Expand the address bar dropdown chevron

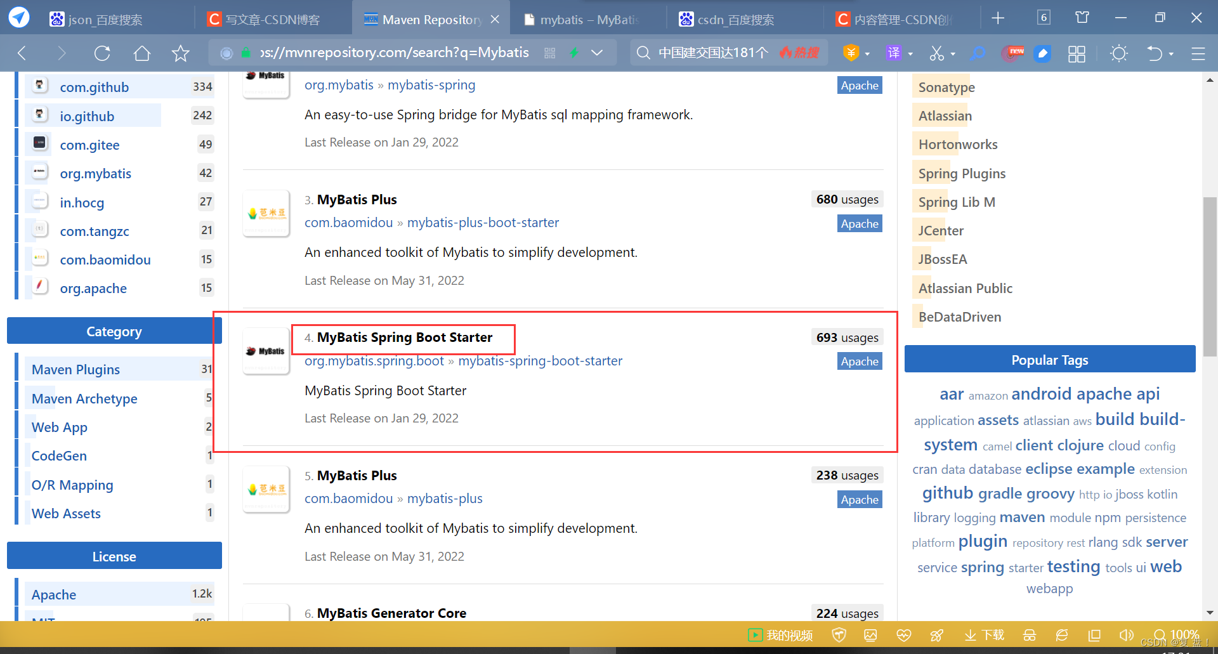(597, 53)
